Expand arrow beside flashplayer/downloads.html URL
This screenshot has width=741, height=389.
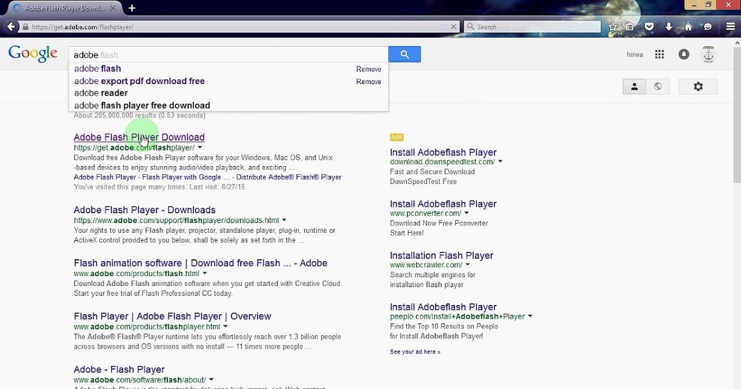tap(284, 220)
